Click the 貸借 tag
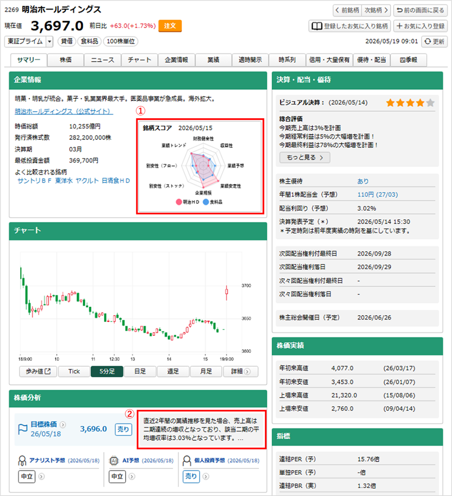452x496 pixels. tap(67, 41)
